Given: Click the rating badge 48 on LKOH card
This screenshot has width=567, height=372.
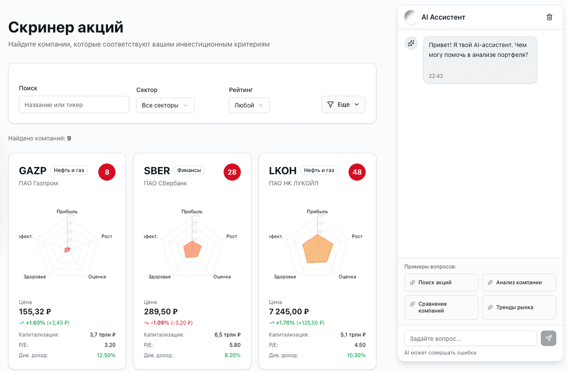Looking at the screenshot, I should click(357, 172).
